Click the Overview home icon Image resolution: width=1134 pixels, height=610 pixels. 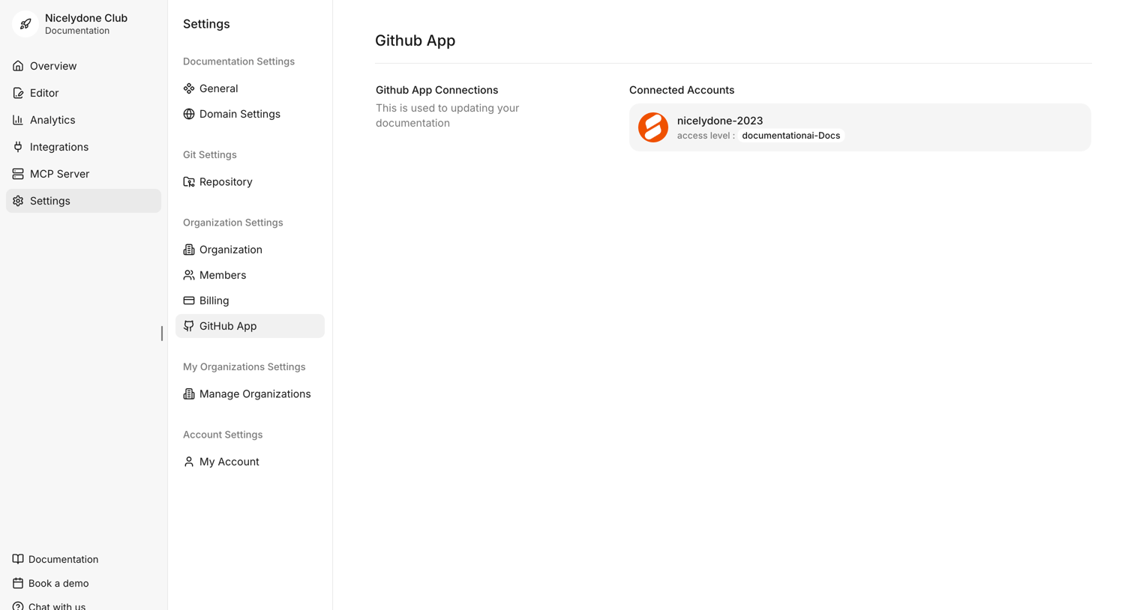tap(18, 66)
